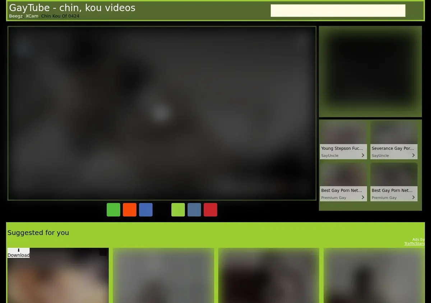Click the Download button with the arrow
The width and height of the screenshot is (431, 303).
(x=19, y=253)
